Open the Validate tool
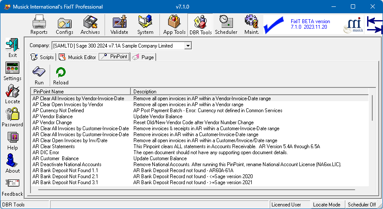Viewport: 383px width, 209px height. pyautogui.click(x=119, y=25)
